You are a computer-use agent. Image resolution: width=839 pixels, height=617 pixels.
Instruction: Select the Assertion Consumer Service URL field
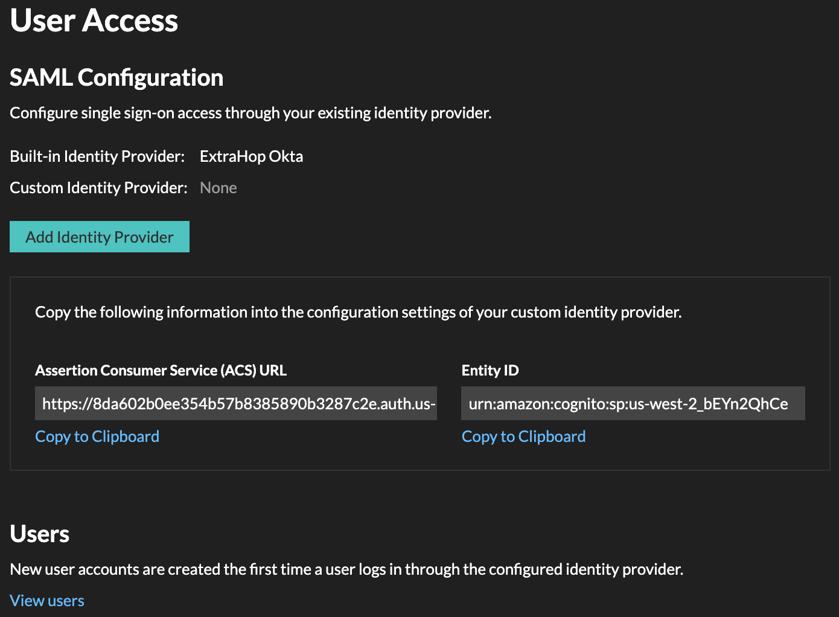click(x=236, y=403)
